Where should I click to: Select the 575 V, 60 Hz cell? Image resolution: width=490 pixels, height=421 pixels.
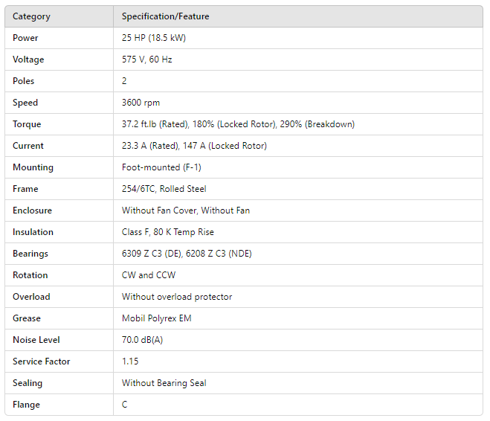pos(146,60)
